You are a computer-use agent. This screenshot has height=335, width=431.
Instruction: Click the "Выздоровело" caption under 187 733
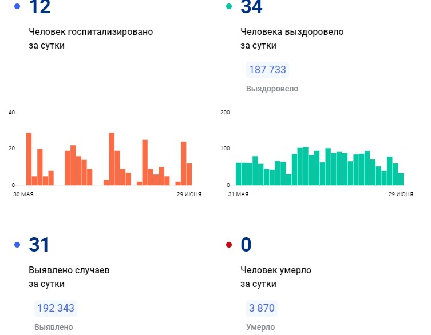[x=272, y=89]
